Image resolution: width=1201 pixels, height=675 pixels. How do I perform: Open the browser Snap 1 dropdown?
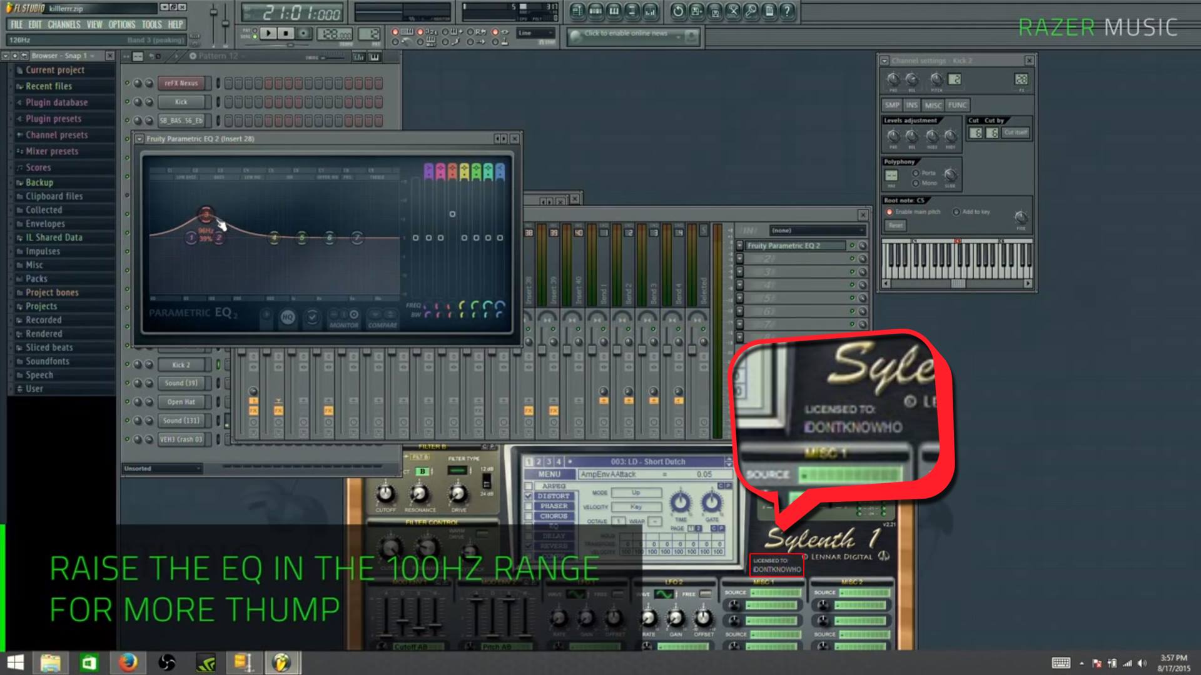tap(64, 56)
